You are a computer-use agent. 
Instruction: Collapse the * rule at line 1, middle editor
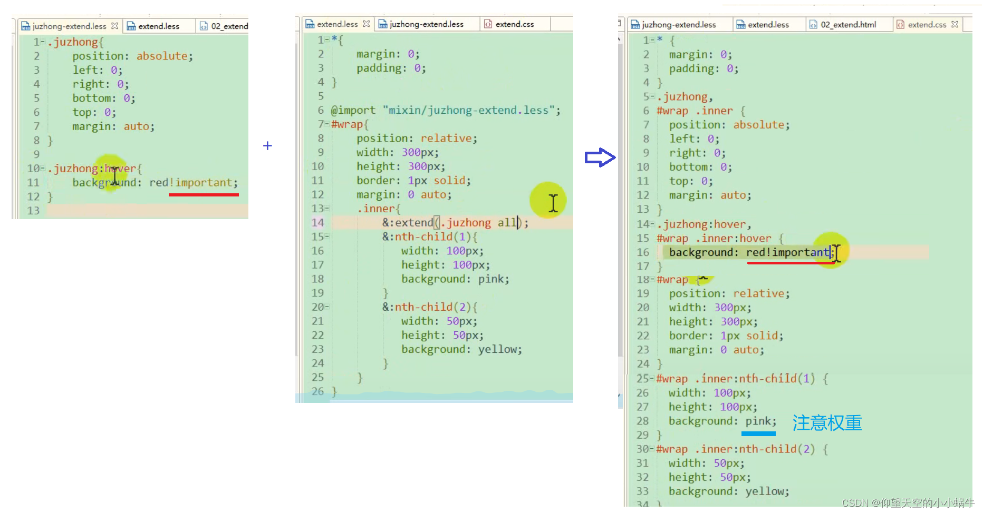click(327, 40)
